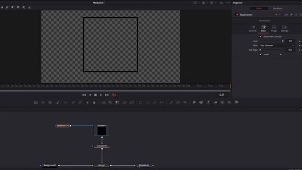Toggle loop playback button
The height and width of the screenshot is (170, 302).
pos(114,95)
